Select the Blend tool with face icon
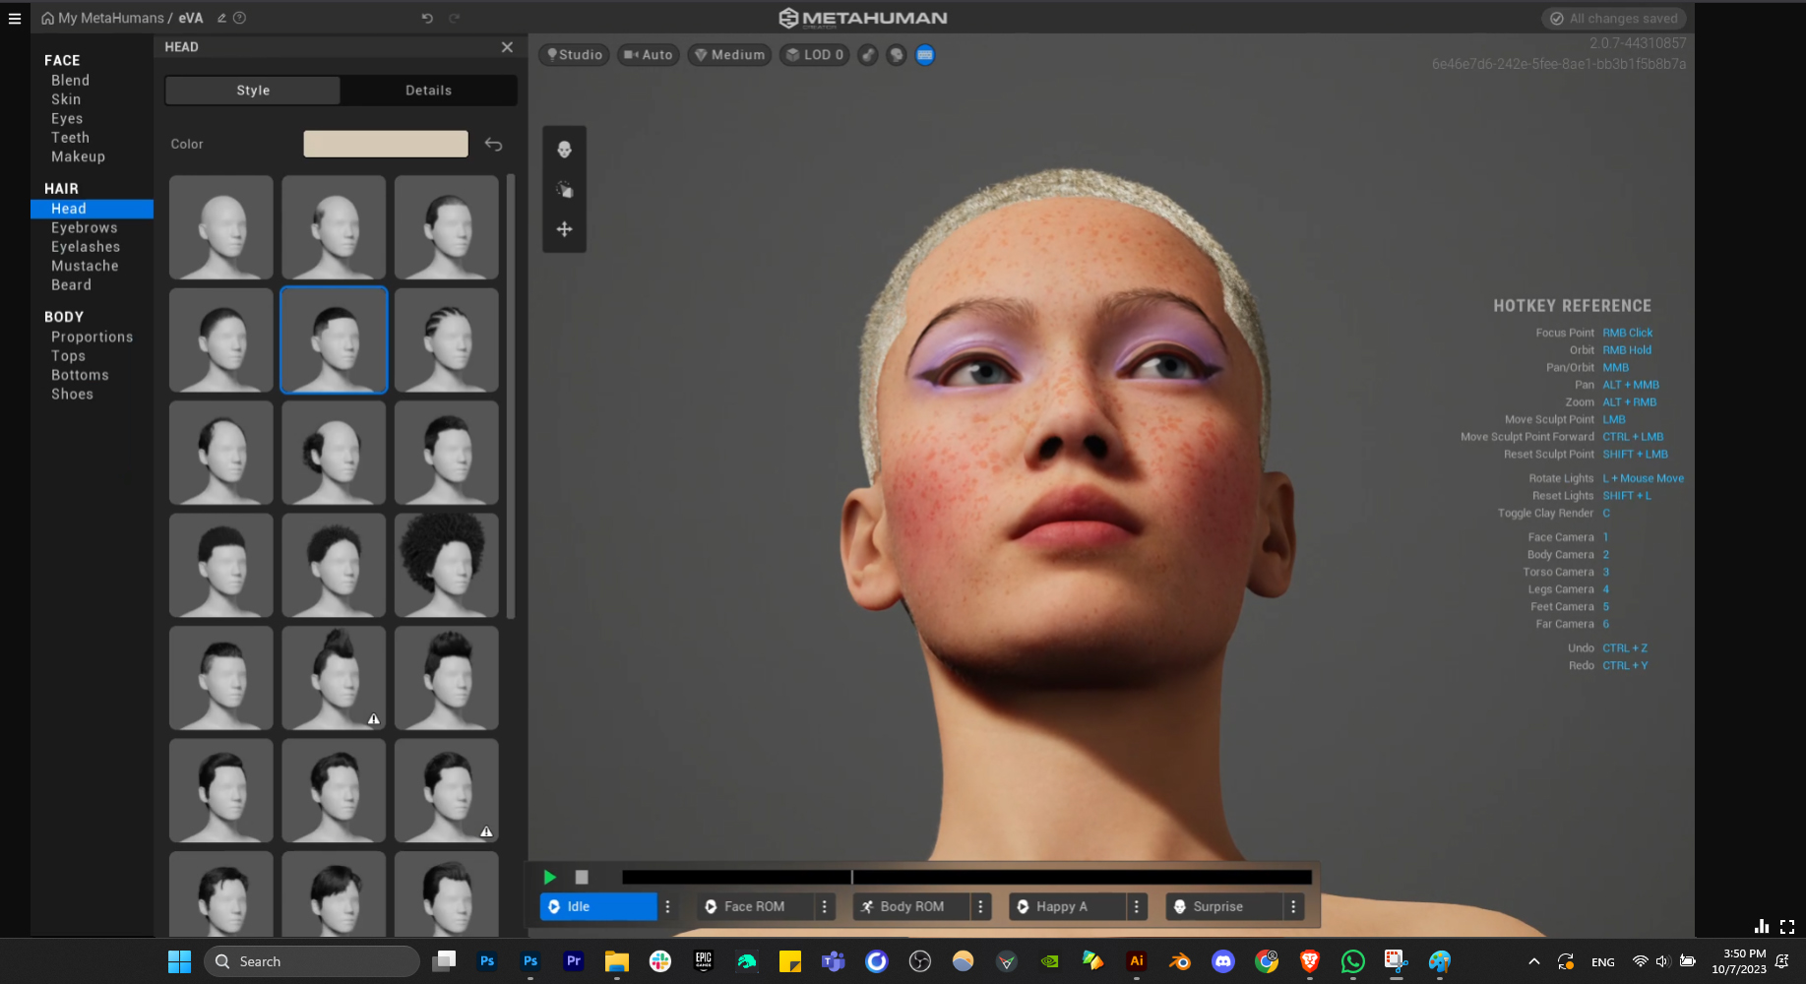1806x984 pixels. (x=564, y=150)
